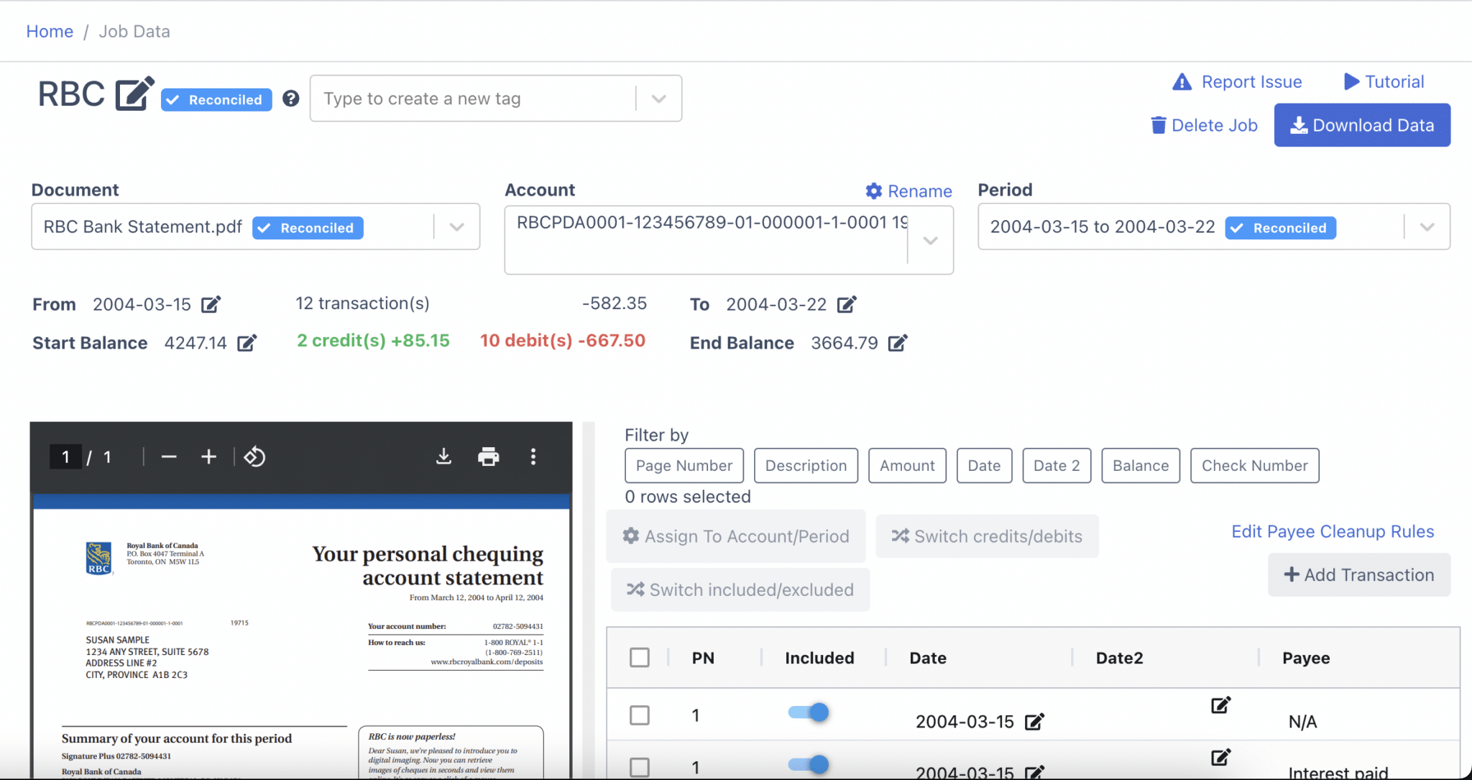Viewport: 1472px width, 780px height.
Task: Open the PDF viewer three-dot menu
Action: pyautogui.click(x=533, y=456)
